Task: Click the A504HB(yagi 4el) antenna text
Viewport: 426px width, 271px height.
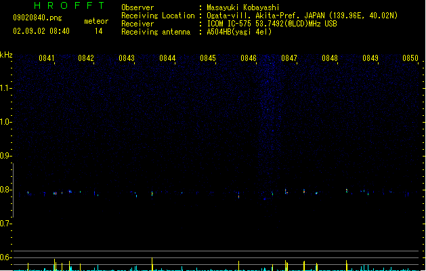Action: point(239,32)
